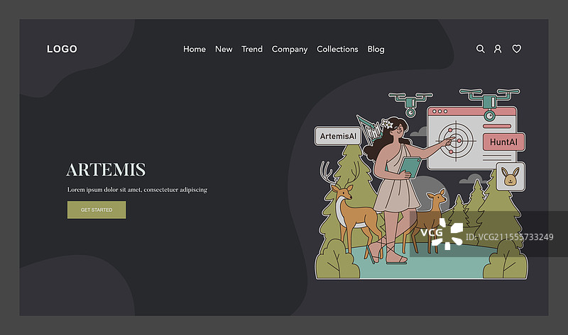Screen dimensions: 568x335
Task: Click the GET STARTED button
Action: 97,210
